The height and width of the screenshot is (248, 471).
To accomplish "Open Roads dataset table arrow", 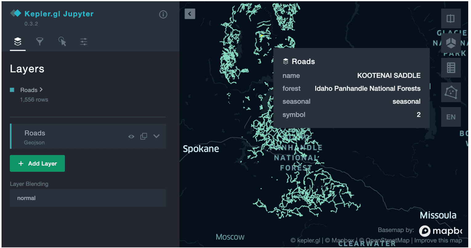I will click(41, 90).
